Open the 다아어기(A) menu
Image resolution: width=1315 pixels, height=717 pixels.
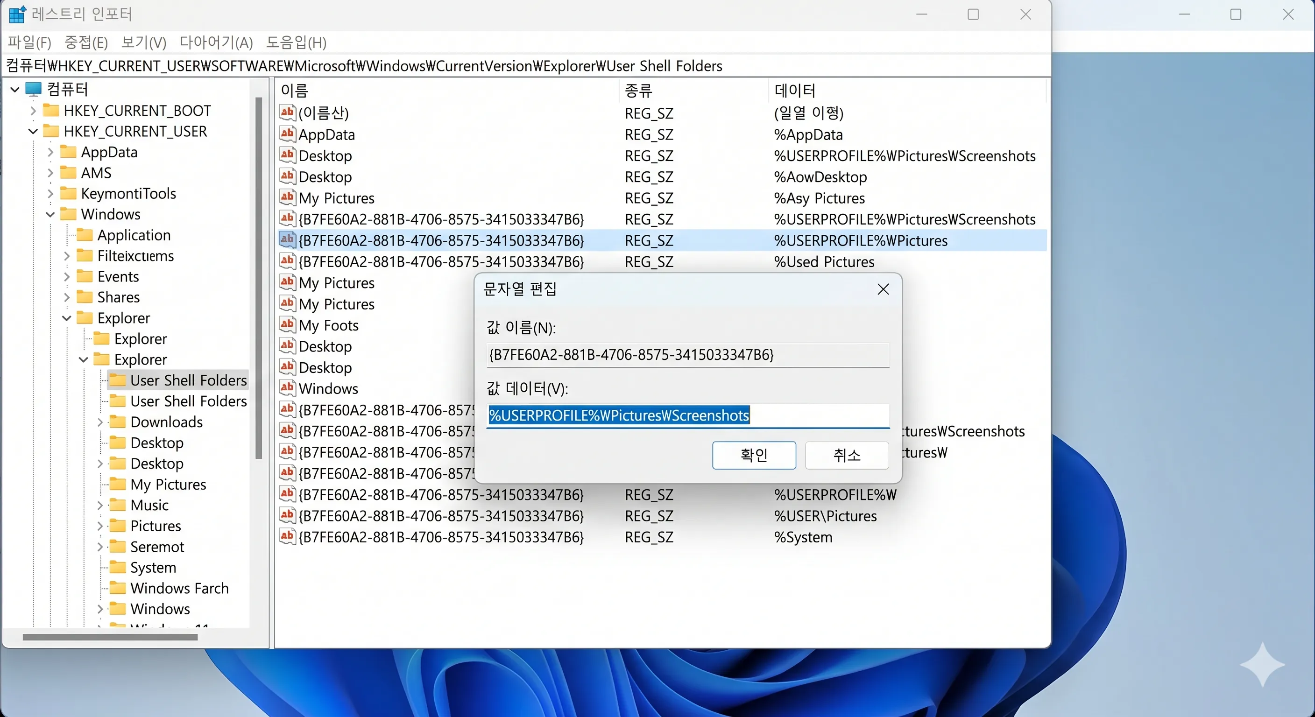point(216,42)
